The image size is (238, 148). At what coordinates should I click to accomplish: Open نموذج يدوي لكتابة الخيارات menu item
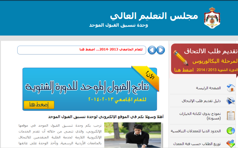point(200,116)
